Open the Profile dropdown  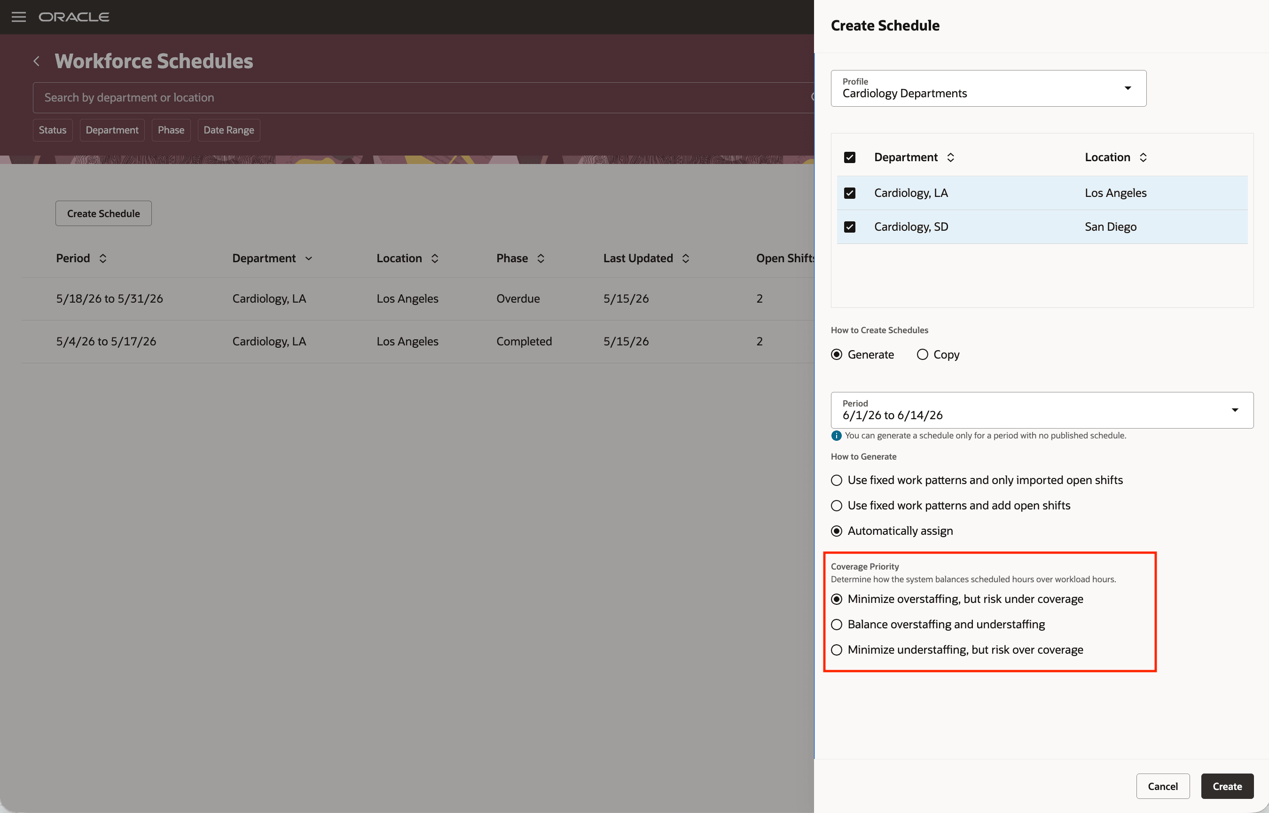[x=988, y=88]
